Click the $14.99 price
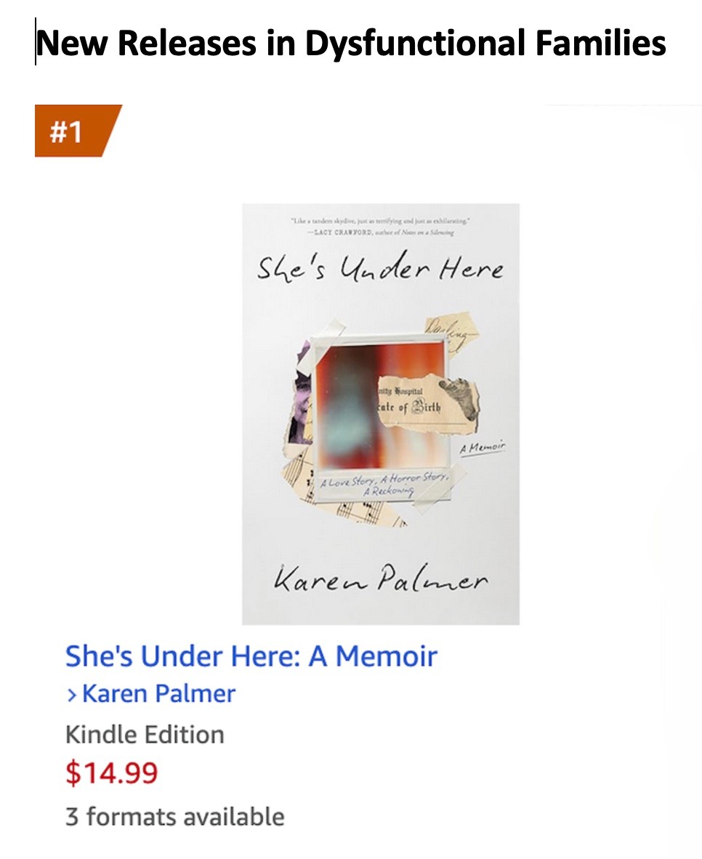 [x=111, y=773]
